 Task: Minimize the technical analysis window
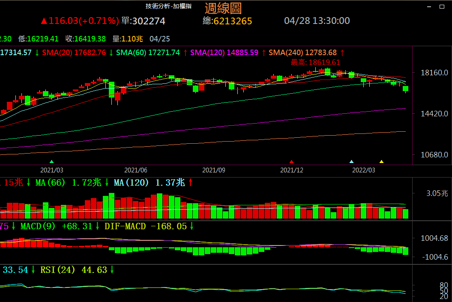click(430, 6)
